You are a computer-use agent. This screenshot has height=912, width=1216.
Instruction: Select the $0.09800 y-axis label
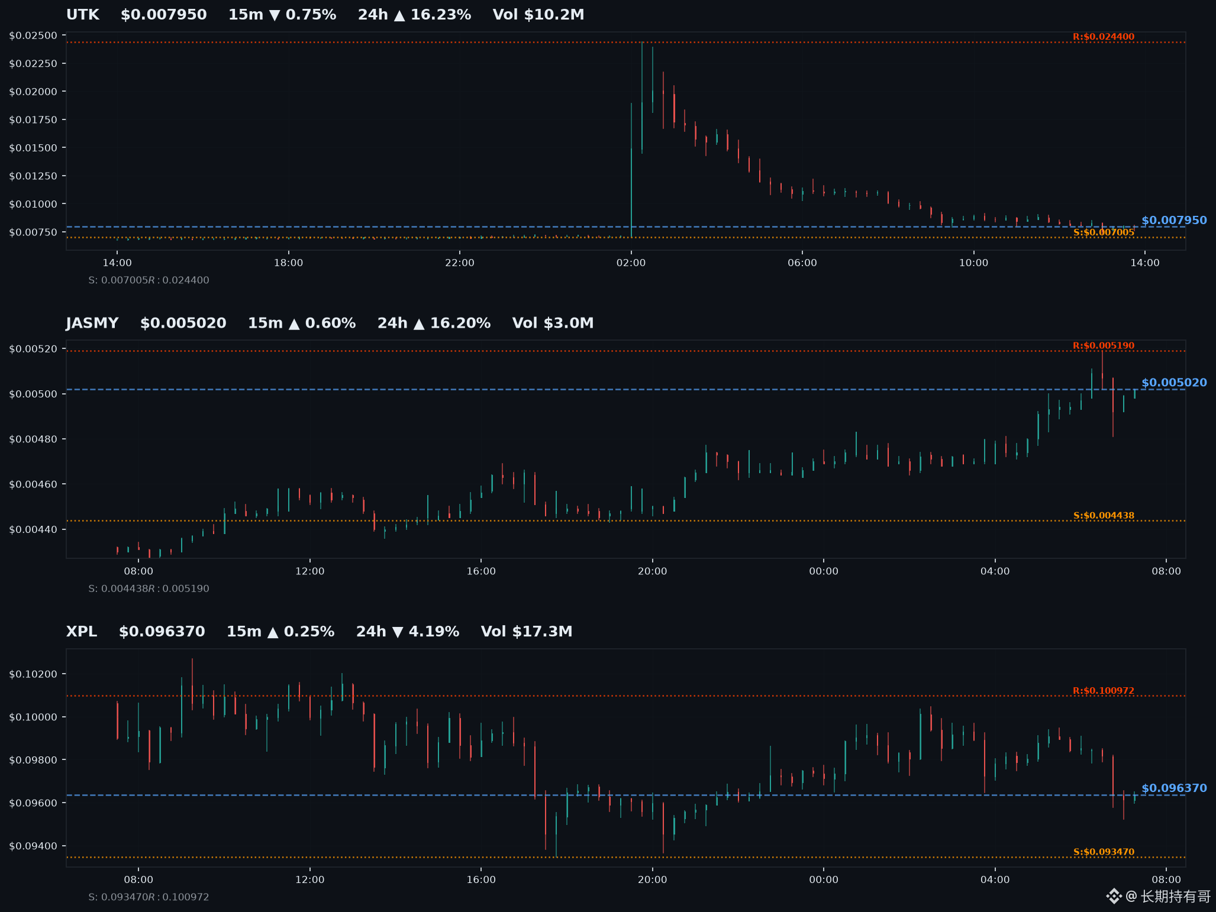33,760
